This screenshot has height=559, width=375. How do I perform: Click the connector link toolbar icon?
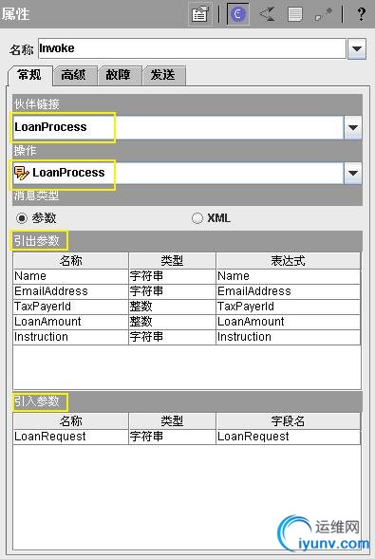[324, 14]
